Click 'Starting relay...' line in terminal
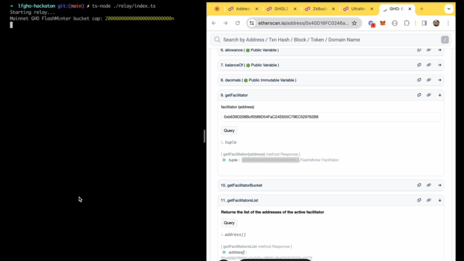This screenshot has height=261, width=464. click(x=32, y=12)
